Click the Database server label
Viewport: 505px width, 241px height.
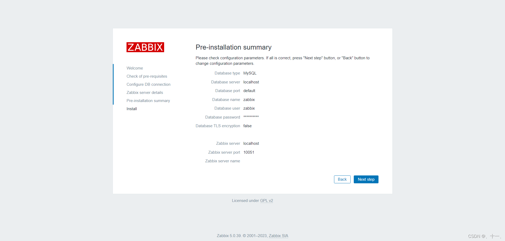[x=226, y=82]
